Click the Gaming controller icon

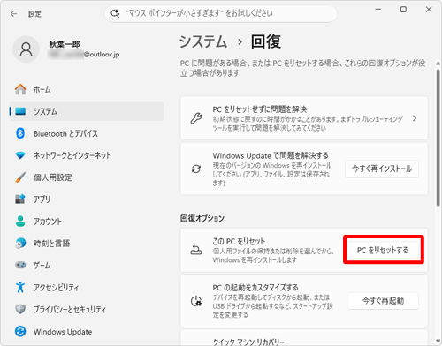[x=20, y=265]
